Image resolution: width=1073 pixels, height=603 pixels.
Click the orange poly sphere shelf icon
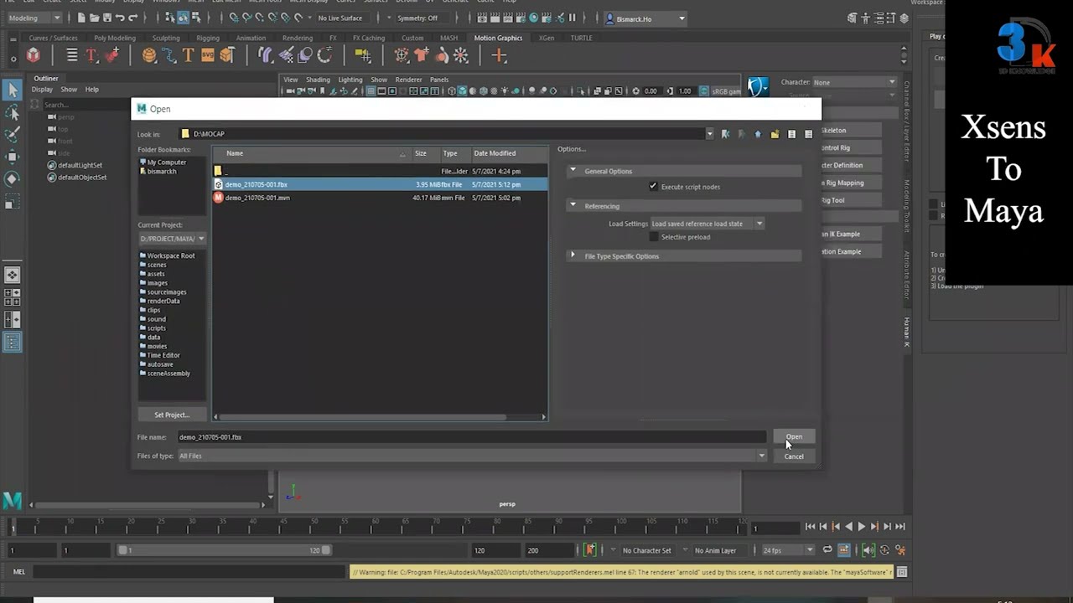click(x=149, y=55)
